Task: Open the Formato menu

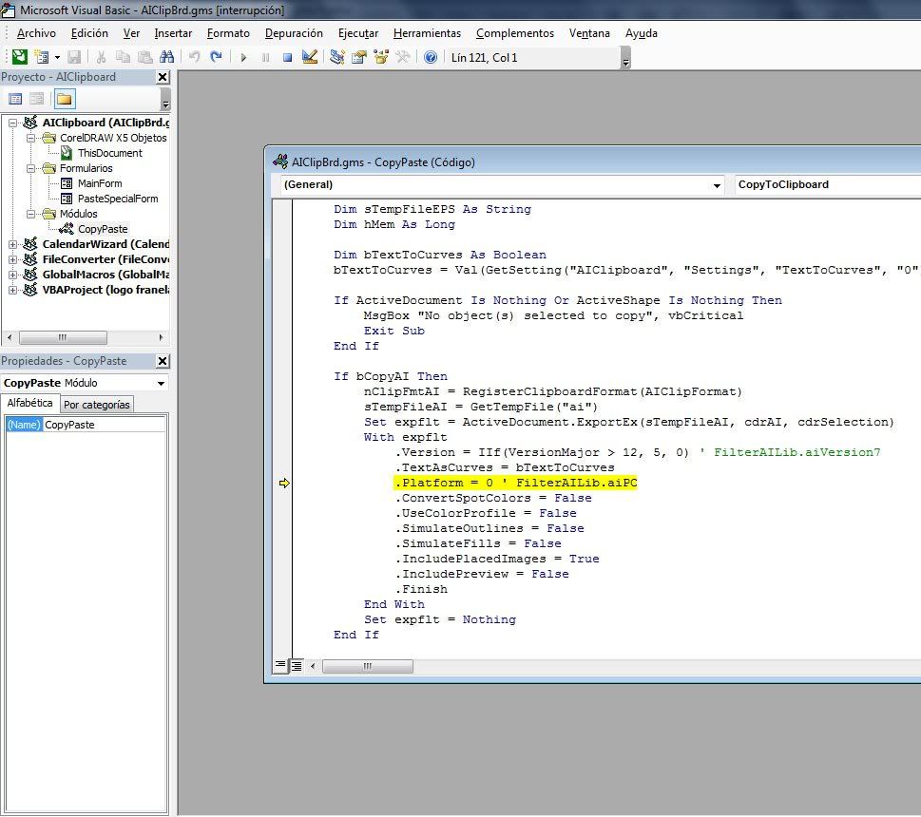Action: tap(228, 33)
